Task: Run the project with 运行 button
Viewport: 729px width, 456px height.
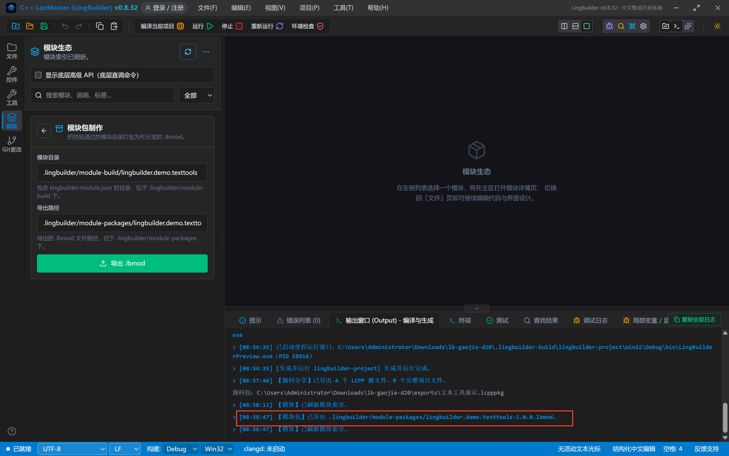Action: tap(203, 26)
